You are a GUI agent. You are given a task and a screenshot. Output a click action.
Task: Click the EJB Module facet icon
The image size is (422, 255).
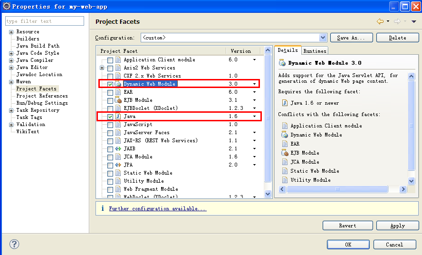(118, 100)
